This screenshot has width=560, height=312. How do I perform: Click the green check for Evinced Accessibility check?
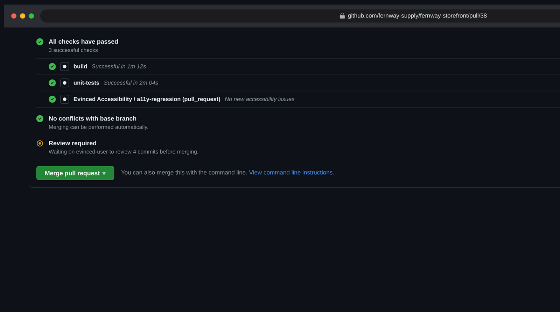click(x=52, y=99)
